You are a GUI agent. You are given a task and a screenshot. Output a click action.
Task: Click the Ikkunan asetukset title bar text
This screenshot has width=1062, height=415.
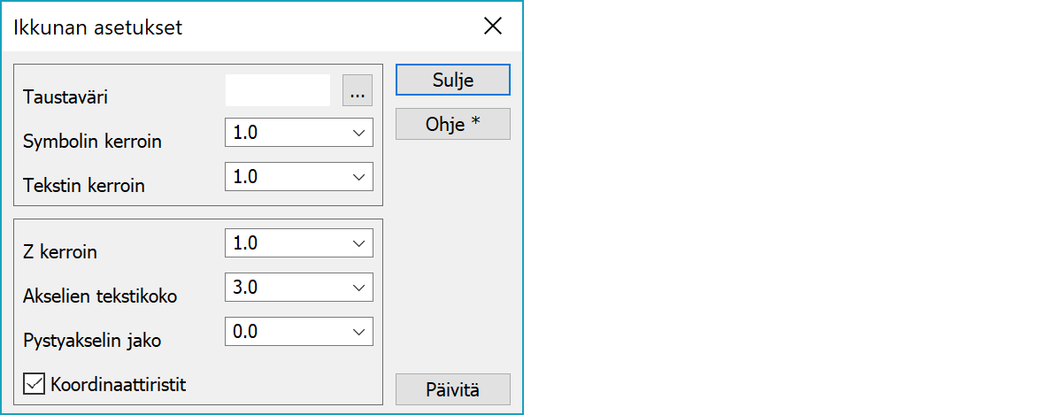point(97,27)
